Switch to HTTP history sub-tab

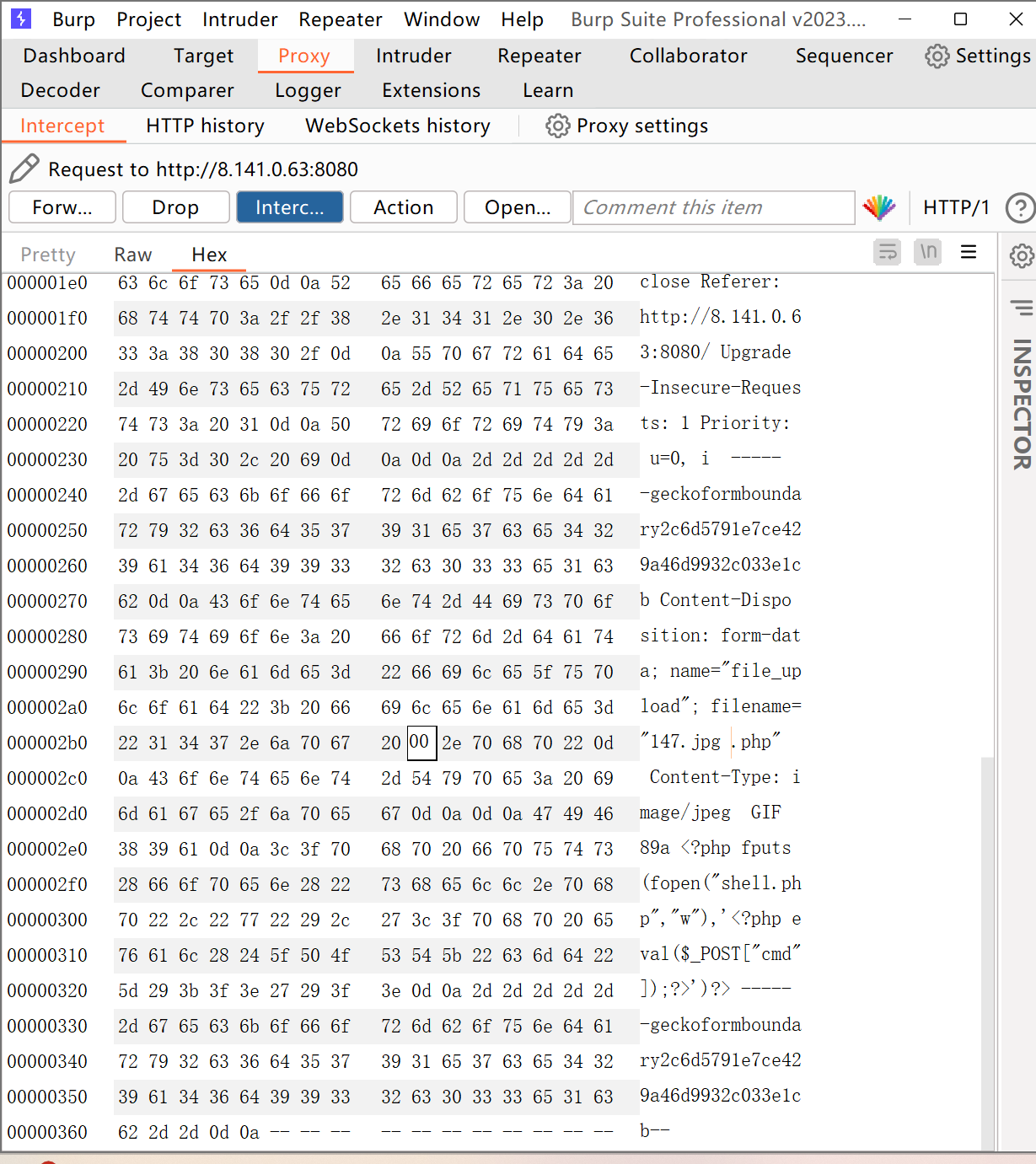point(205,126)
